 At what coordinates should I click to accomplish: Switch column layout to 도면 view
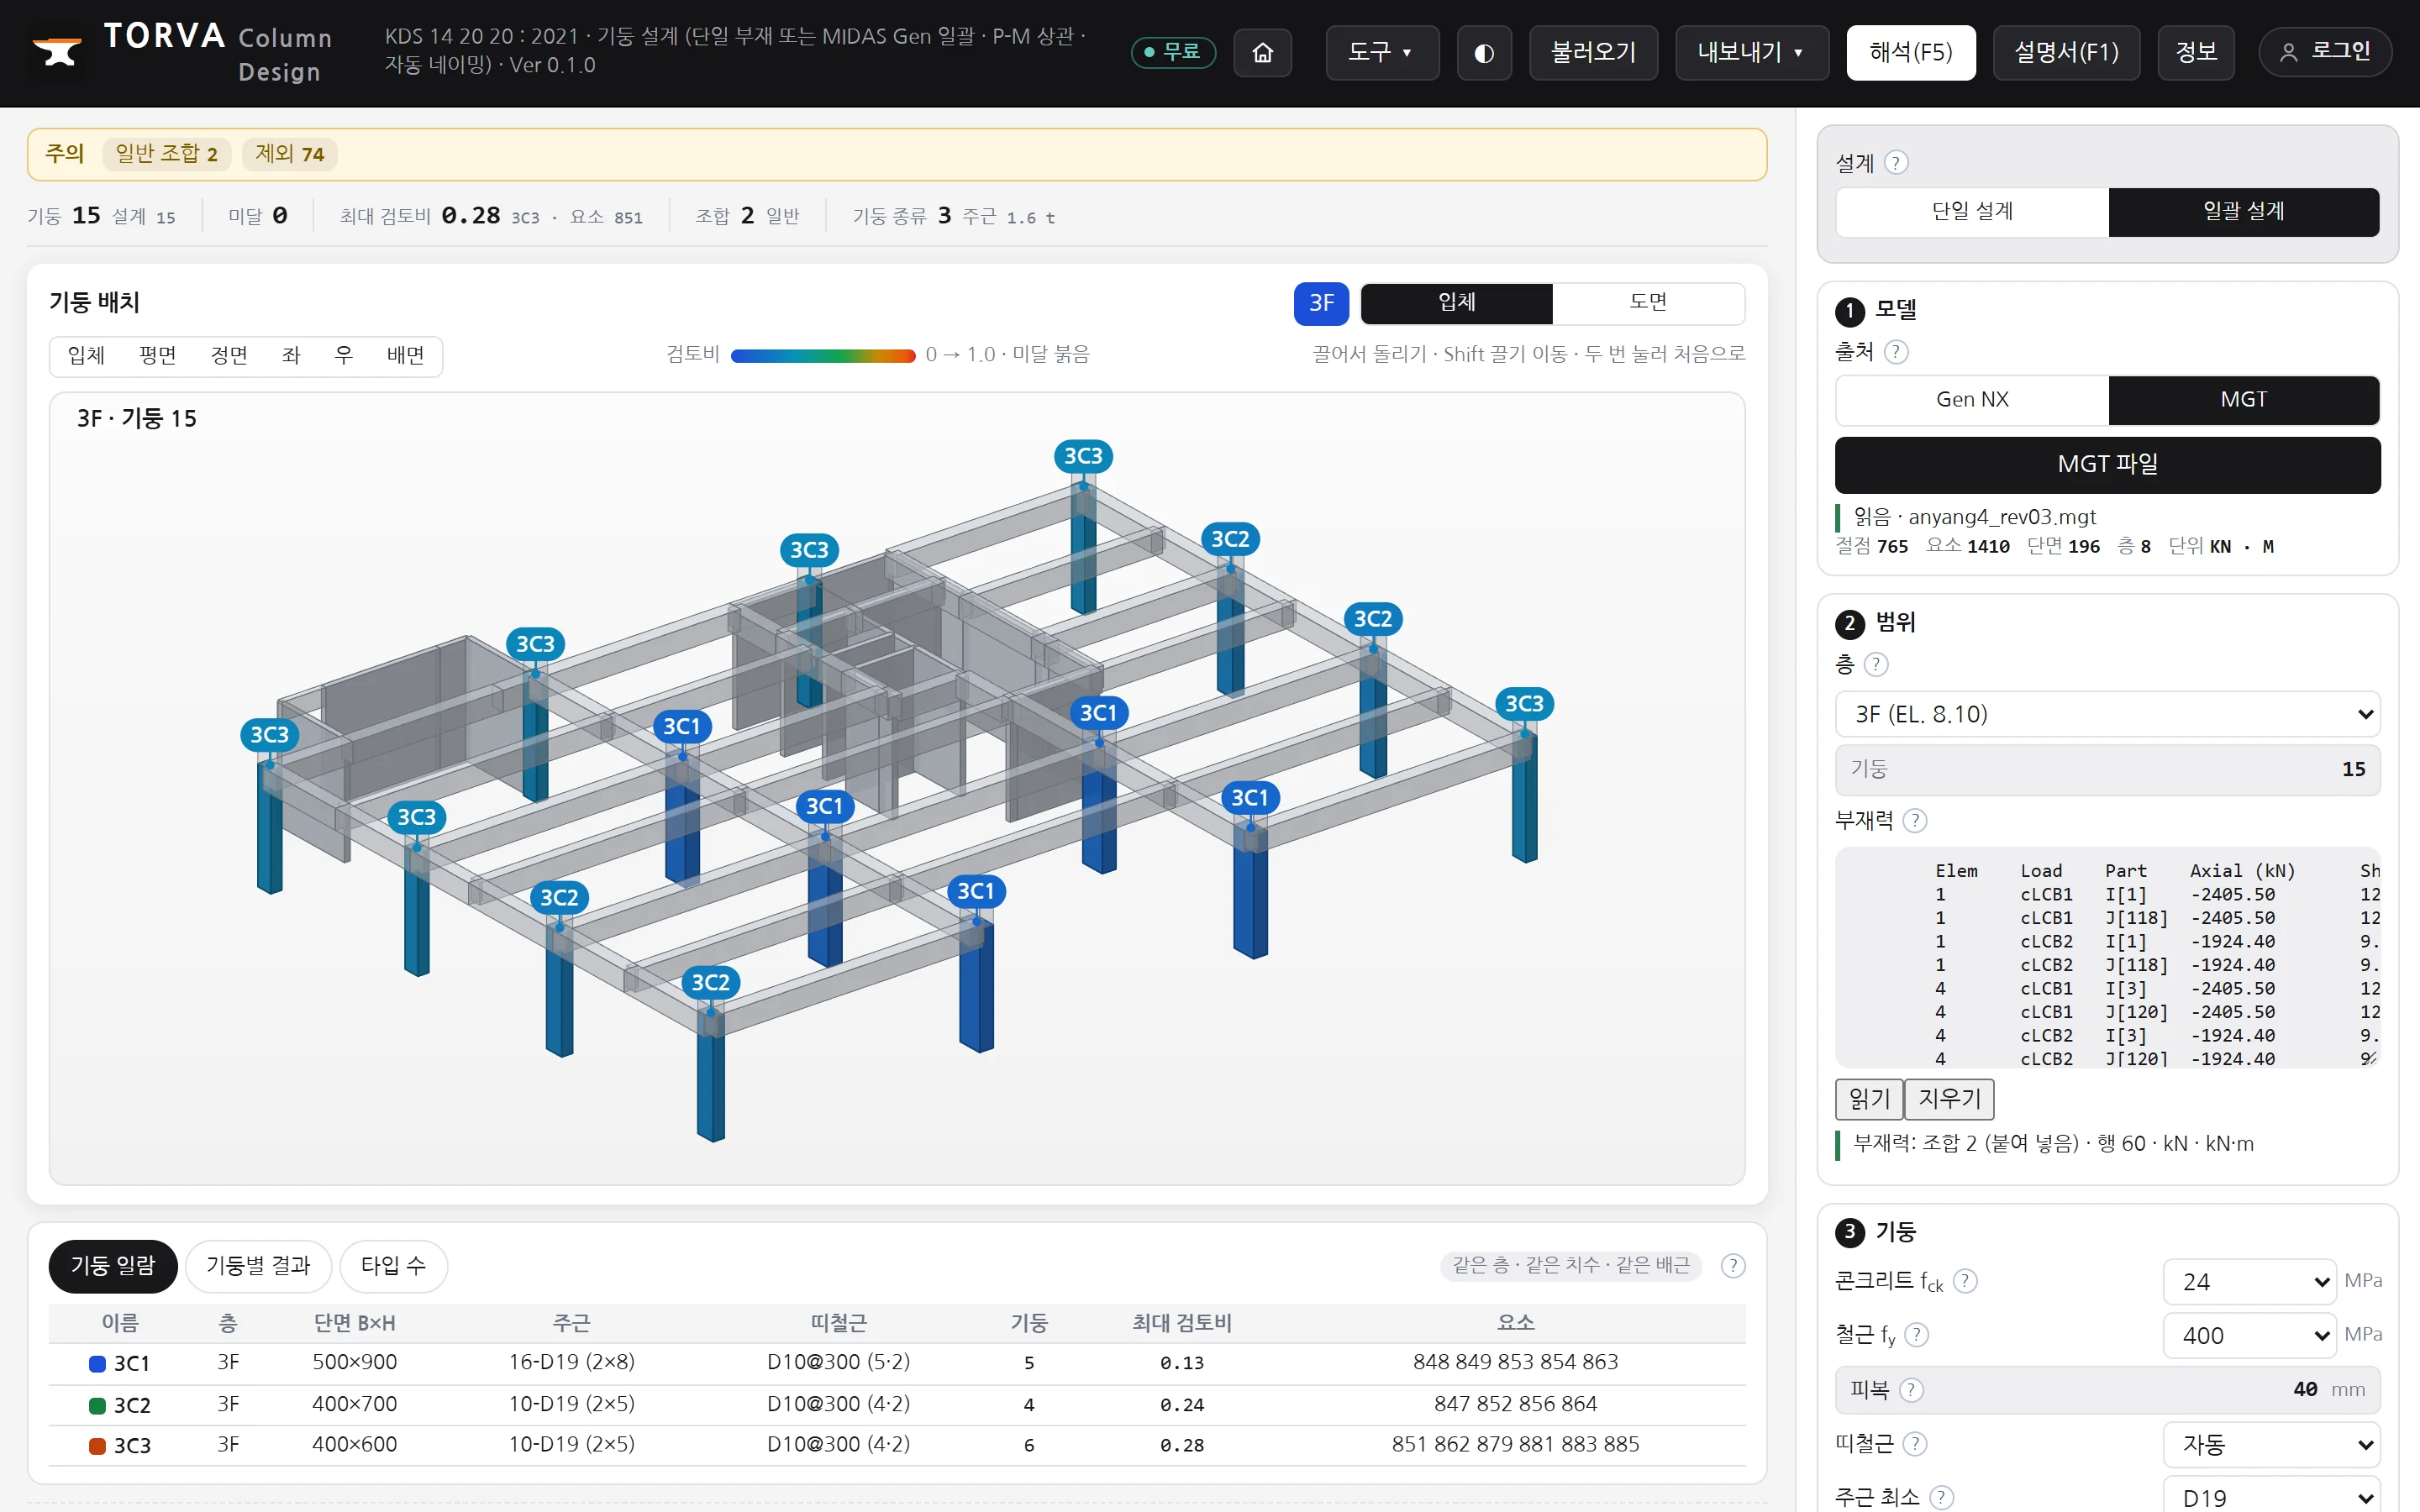pos(1648,303)
